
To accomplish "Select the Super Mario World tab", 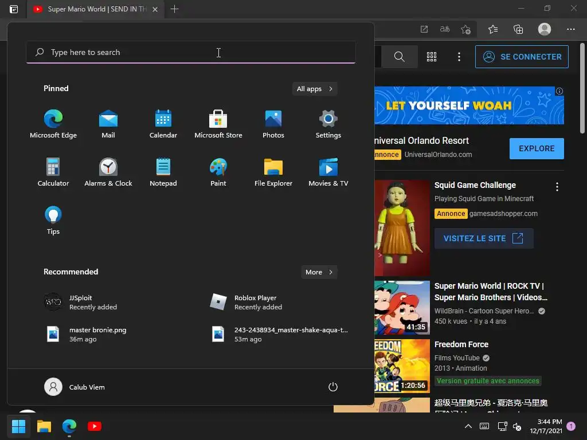I will click(96, 9).
